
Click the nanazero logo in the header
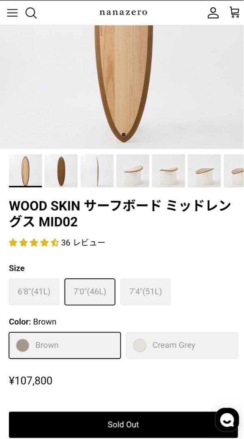(122, 13)
